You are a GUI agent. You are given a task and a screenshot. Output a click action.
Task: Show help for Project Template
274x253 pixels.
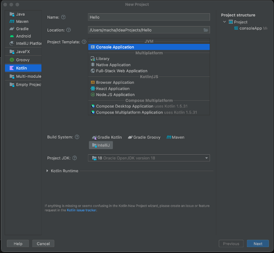coord(84,42)
